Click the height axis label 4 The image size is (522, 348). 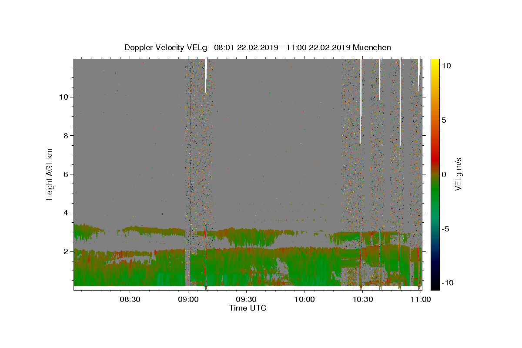(x=65, y=213)
